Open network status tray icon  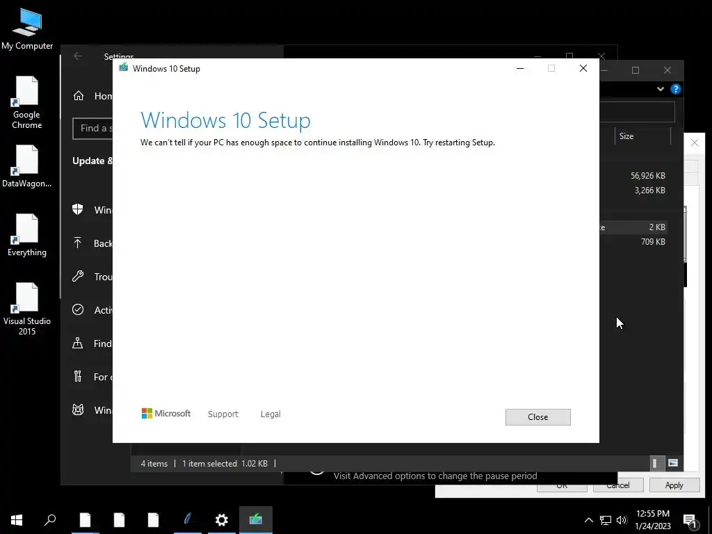coord(606,520)
